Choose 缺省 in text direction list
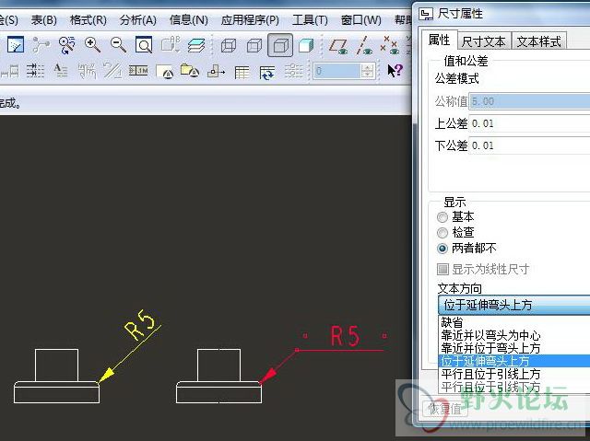The image size is (590, 441). click(514, 322)
